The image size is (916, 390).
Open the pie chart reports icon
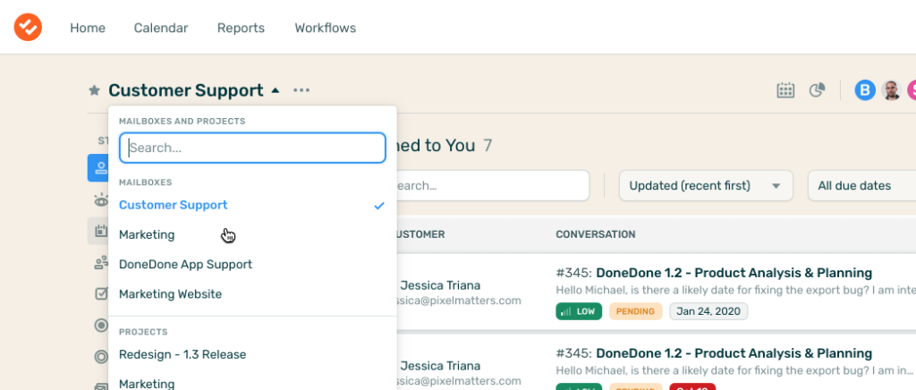[x=817, y=89]
